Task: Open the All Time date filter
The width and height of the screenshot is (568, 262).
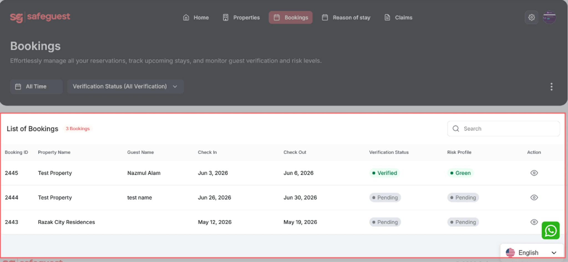Action: [36, 87]
